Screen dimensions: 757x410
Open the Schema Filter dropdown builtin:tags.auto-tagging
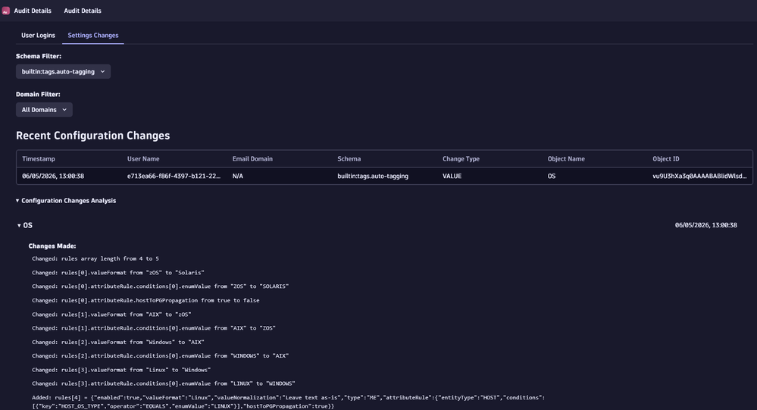[63, 71]
